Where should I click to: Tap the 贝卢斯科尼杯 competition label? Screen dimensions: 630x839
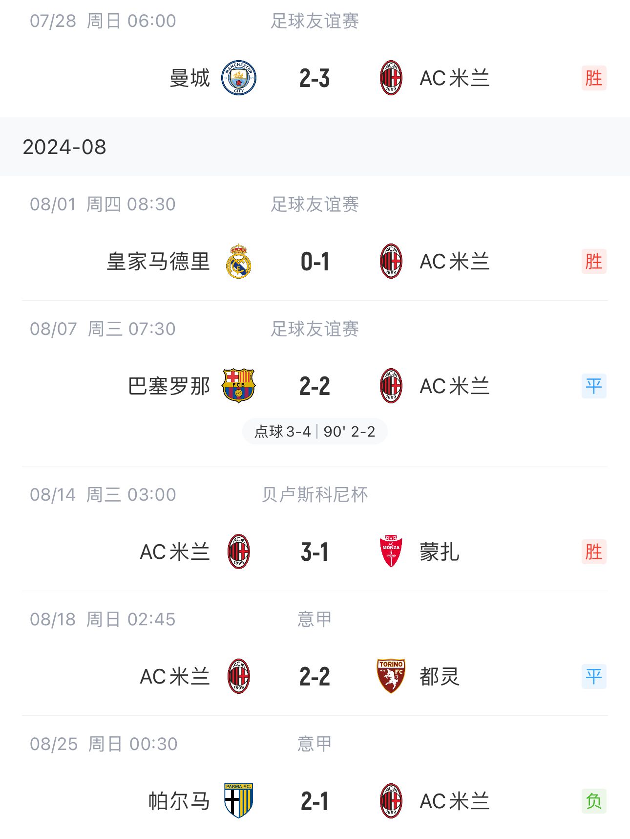point(315,494)
